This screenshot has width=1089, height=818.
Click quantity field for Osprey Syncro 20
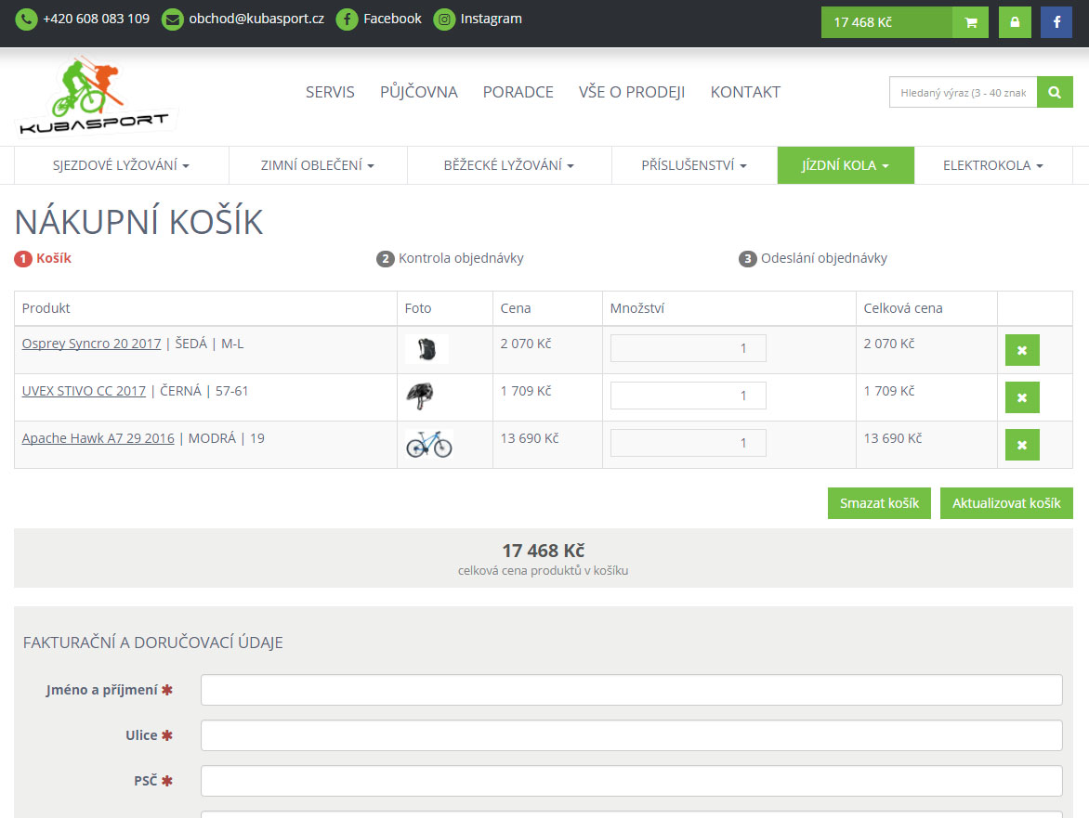click(x=688, y=348)
